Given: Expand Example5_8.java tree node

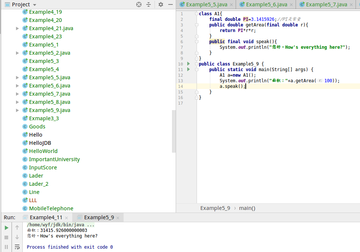Looking at the screenshot, I should [17, 102].
